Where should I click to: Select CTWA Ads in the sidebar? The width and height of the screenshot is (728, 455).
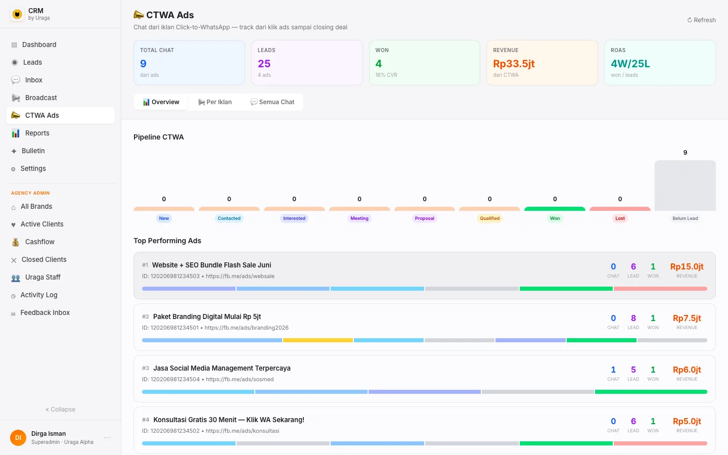point(60,115)
